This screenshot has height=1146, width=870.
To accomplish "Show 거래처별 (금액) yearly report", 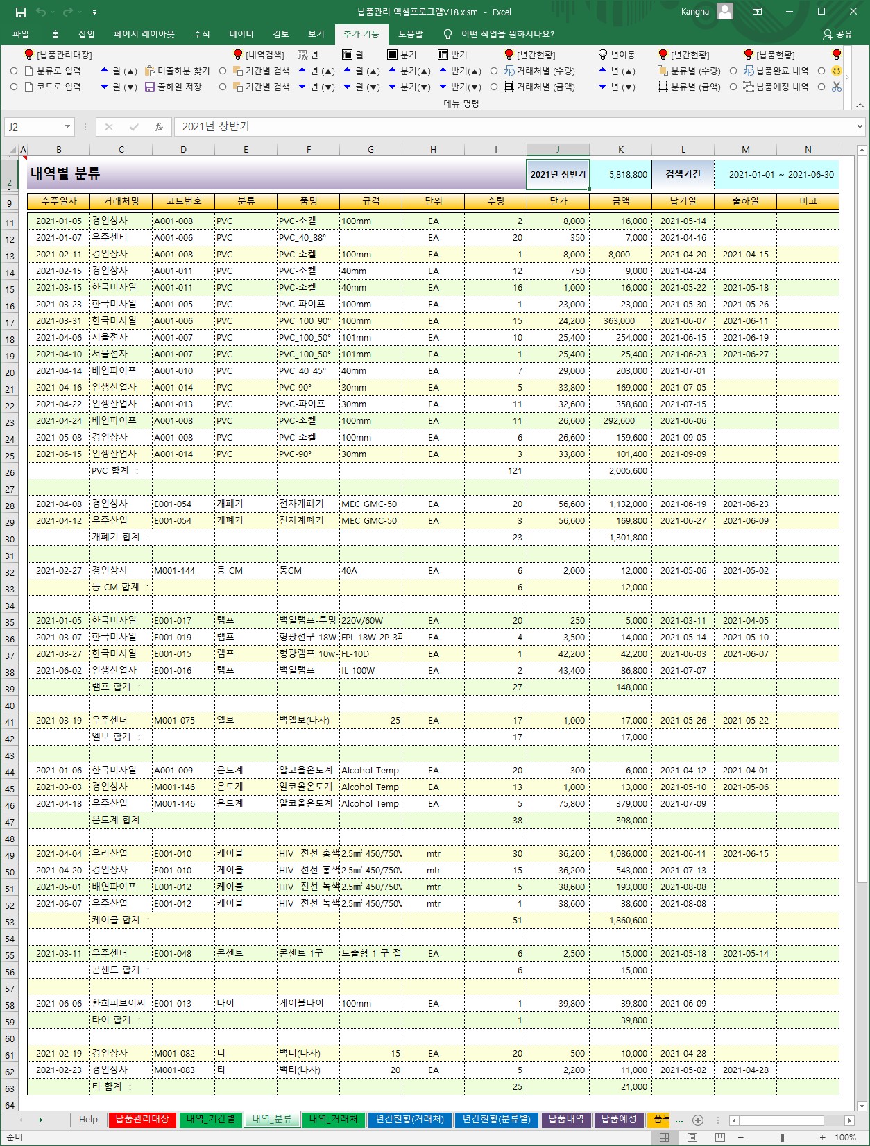I will coord(539,87).
